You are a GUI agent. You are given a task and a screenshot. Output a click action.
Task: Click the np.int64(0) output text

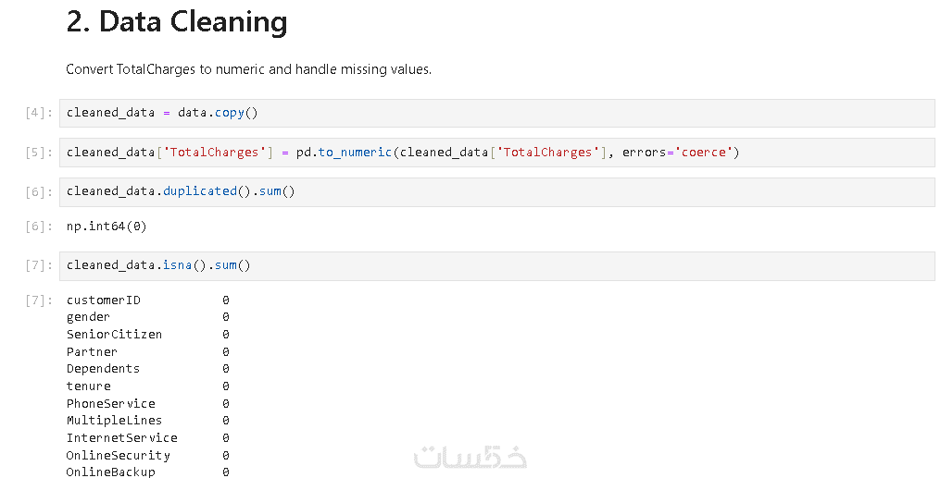point(107,226)
